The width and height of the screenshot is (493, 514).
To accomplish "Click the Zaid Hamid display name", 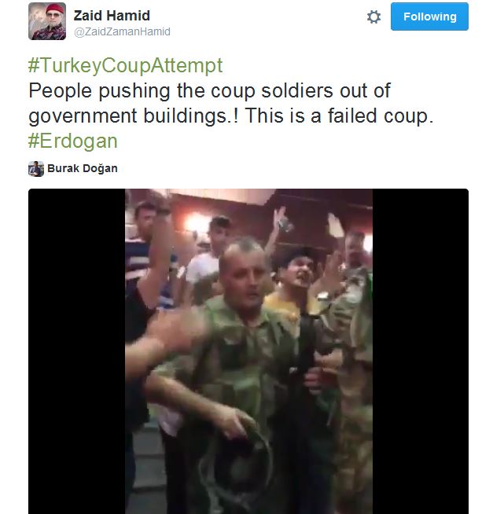I will [112, 16].
